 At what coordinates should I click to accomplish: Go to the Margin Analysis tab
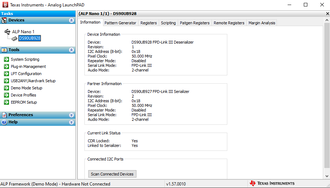[x=262, y=23]
